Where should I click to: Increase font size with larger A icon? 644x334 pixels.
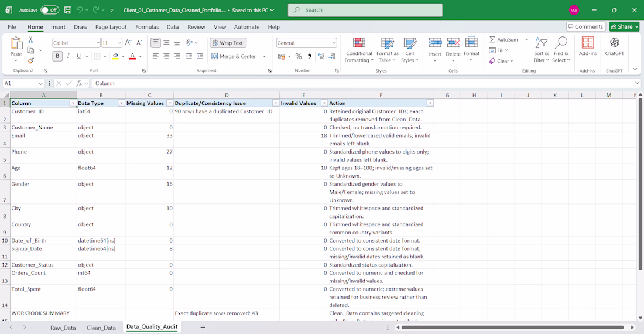point(128,43)
